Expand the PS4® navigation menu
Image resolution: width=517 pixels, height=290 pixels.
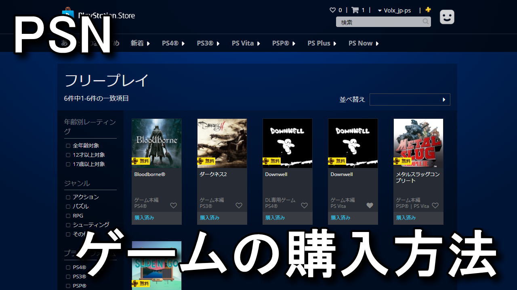(x=173, y=43)
